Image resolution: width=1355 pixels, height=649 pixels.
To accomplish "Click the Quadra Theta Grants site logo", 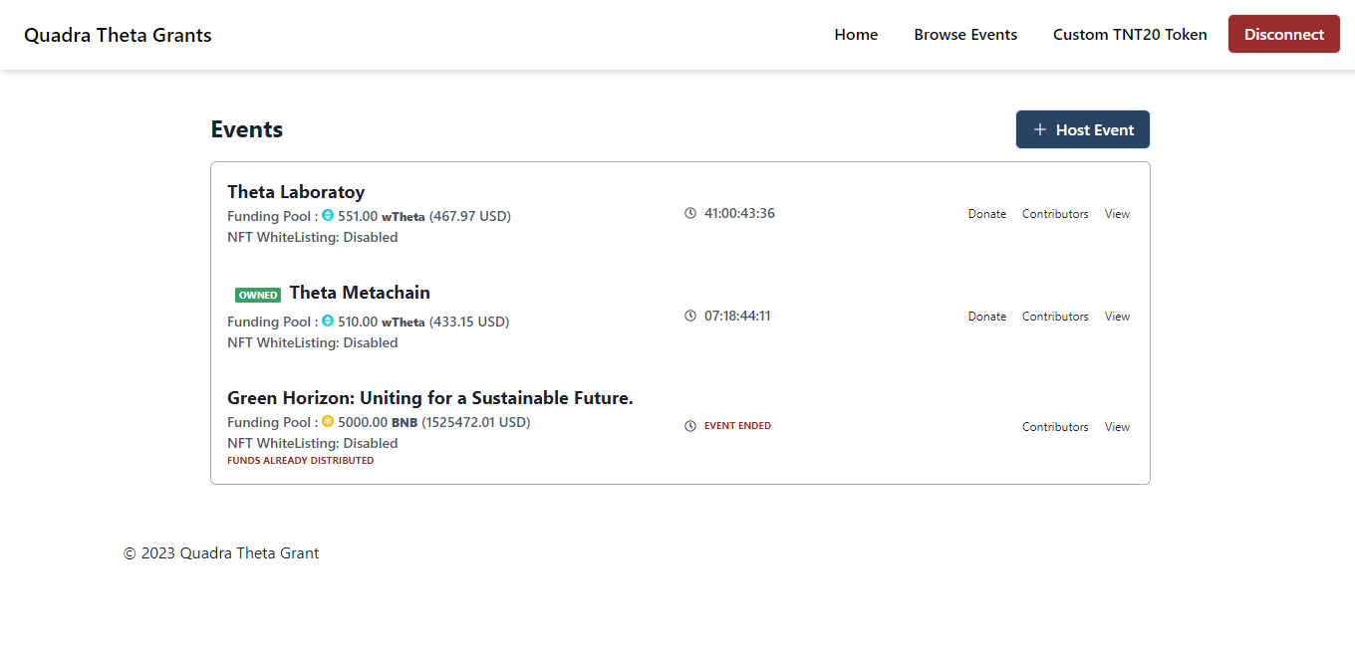I will (118, 35).
